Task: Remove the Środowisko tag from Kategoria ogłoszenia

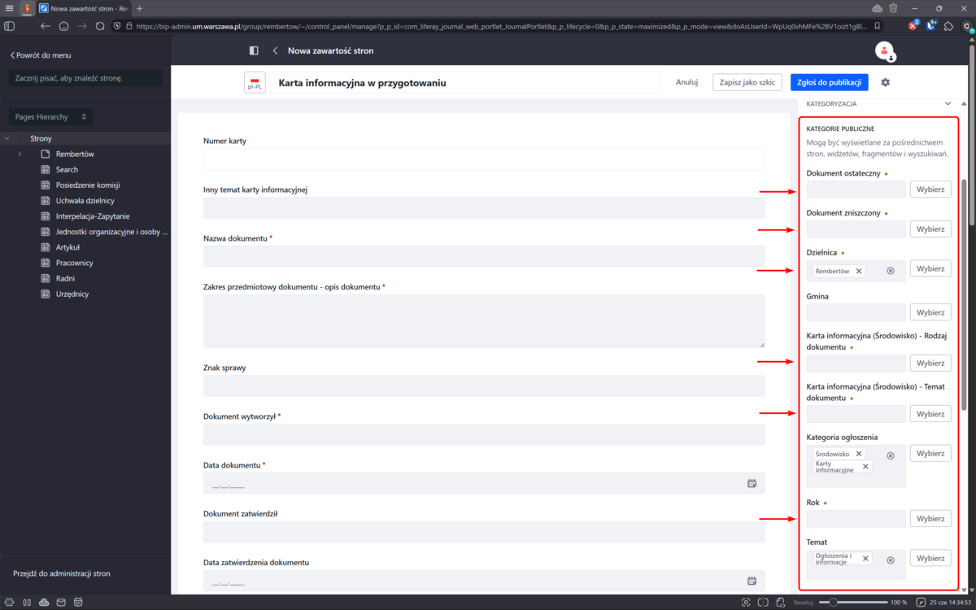Action: click(x=859, y=454)
